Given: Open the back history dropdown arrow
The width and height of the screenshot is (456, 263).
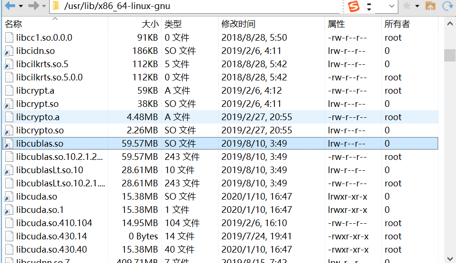Looking at the screenshot, I should (21, 6).
